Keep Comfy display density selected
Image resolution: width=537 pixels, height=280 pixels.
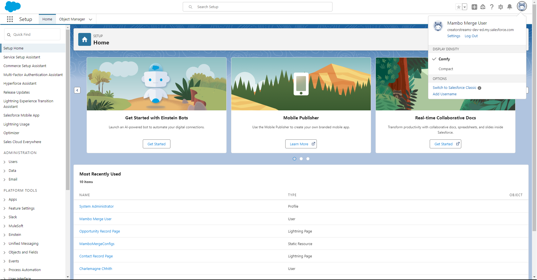[444, 59]
